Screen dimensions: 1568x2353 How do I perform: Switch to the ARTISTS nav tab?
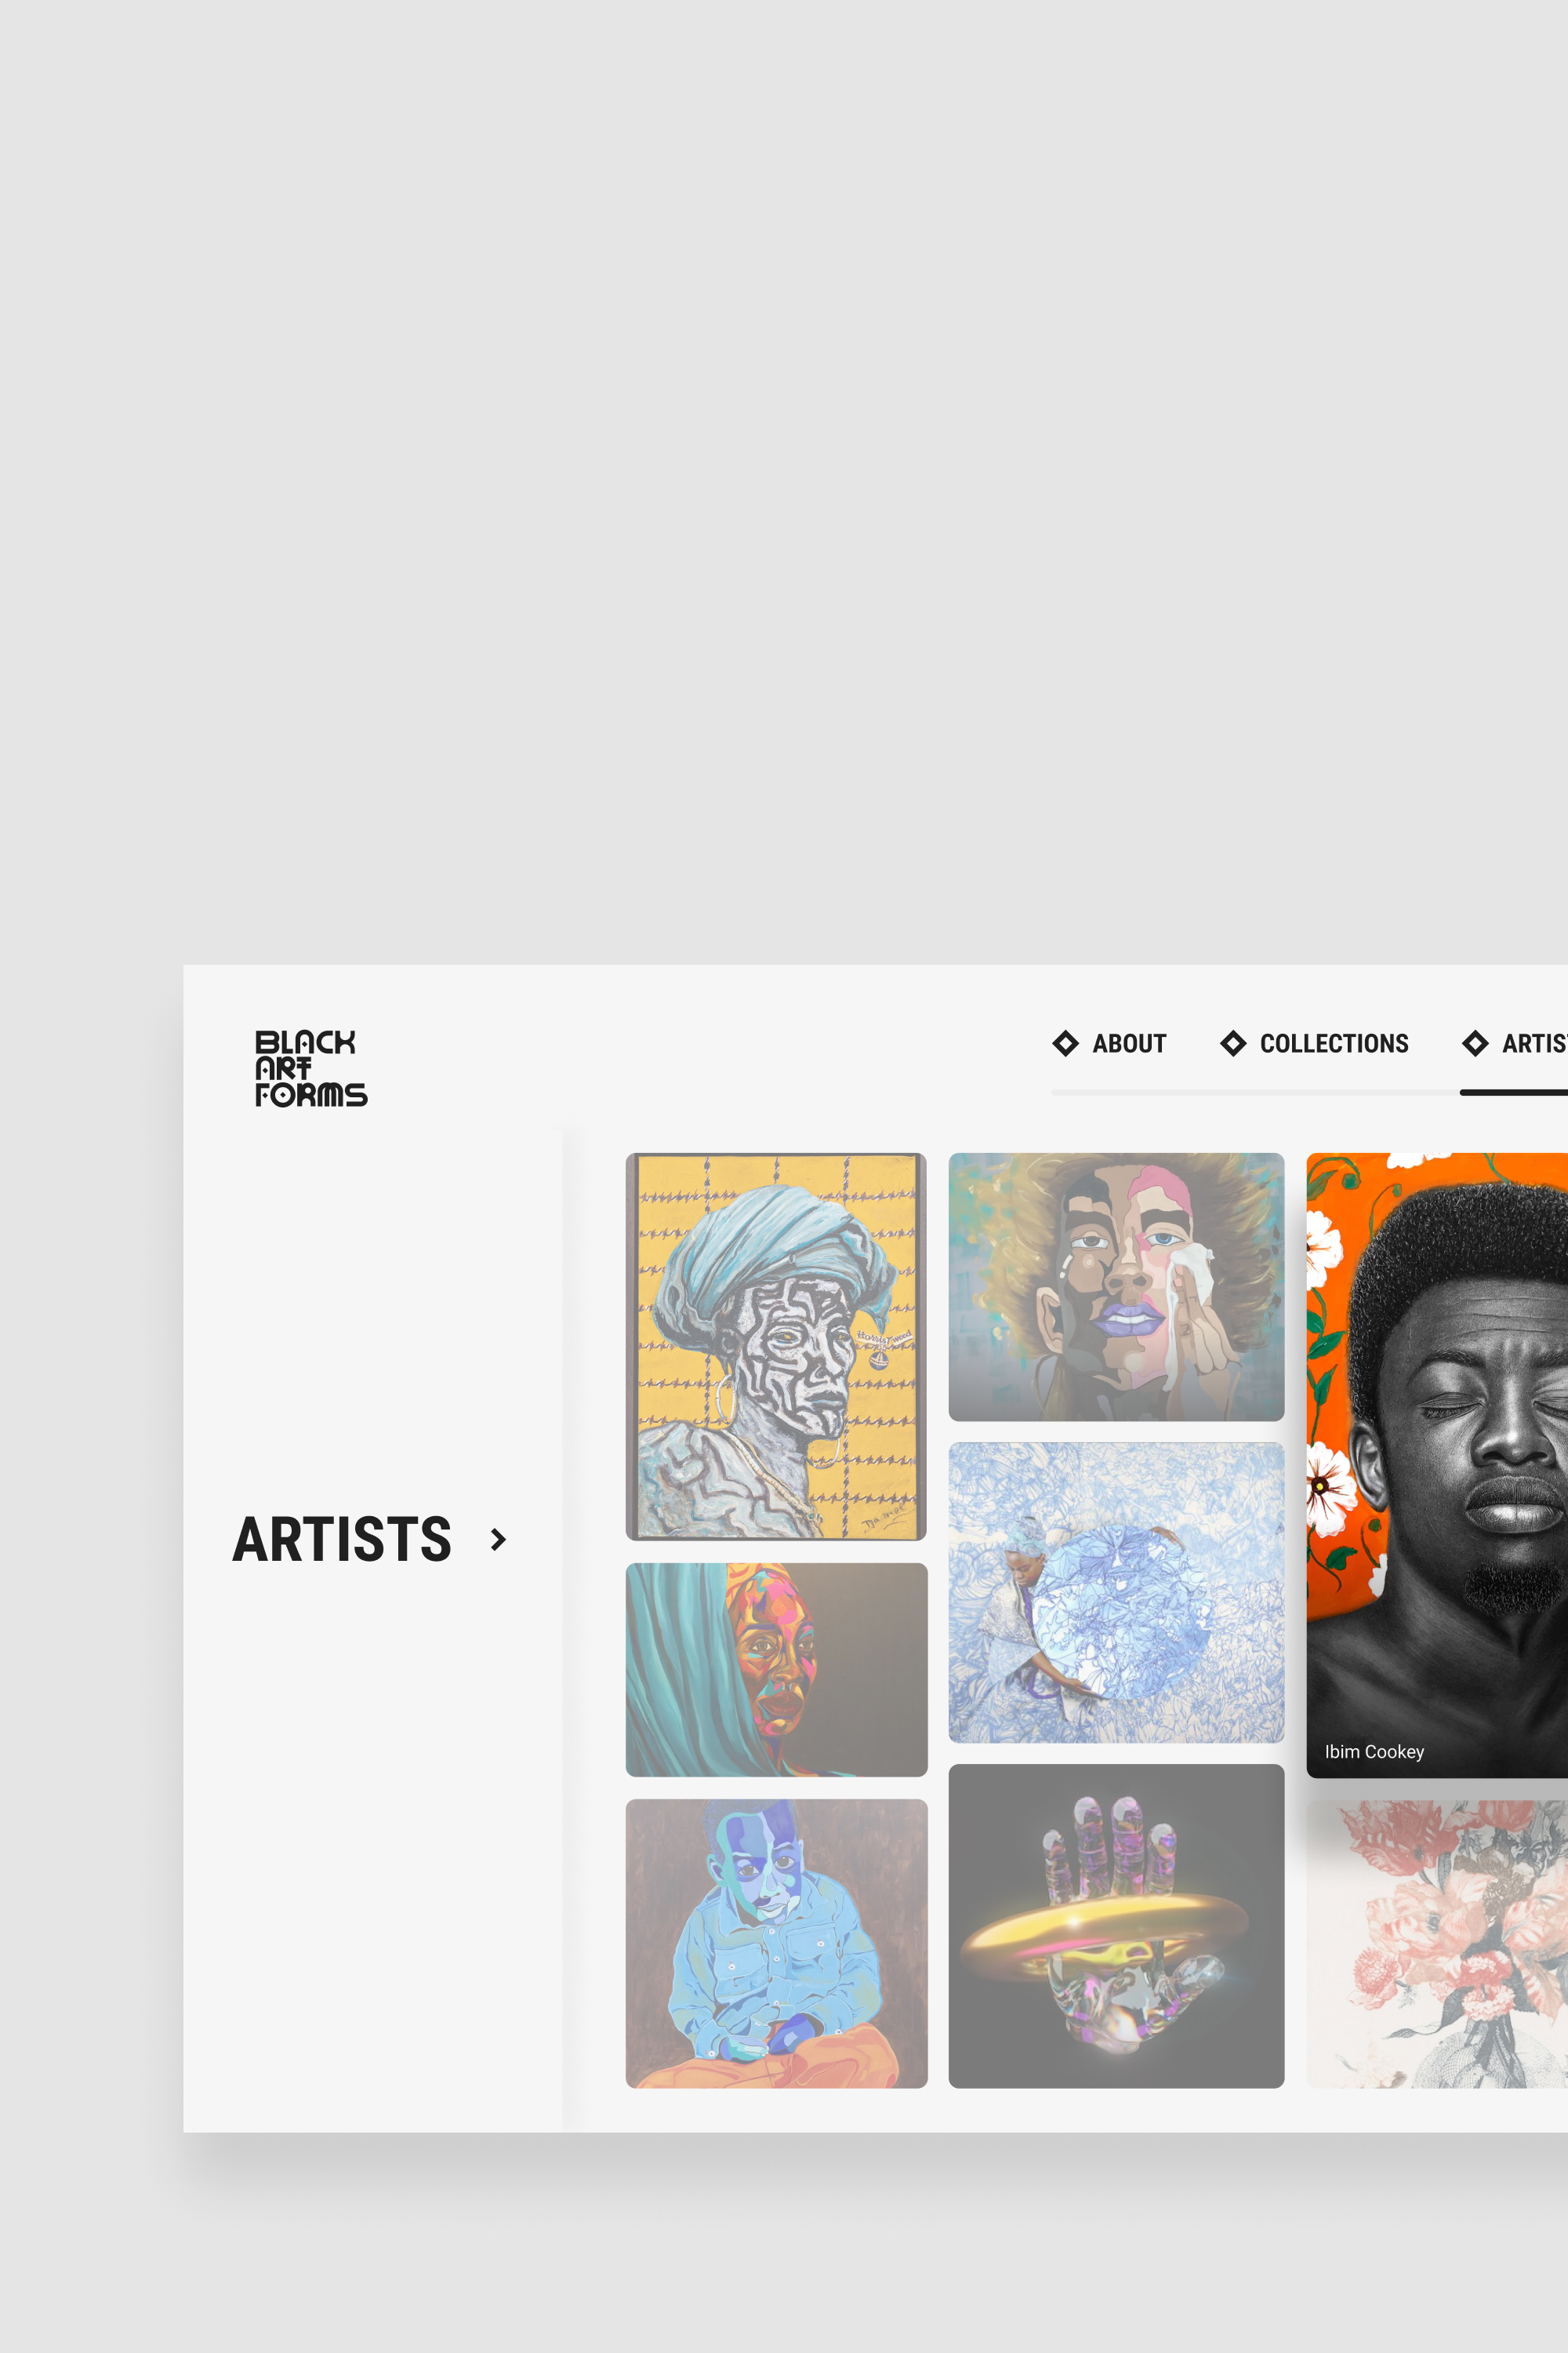coord(1534,1043)
